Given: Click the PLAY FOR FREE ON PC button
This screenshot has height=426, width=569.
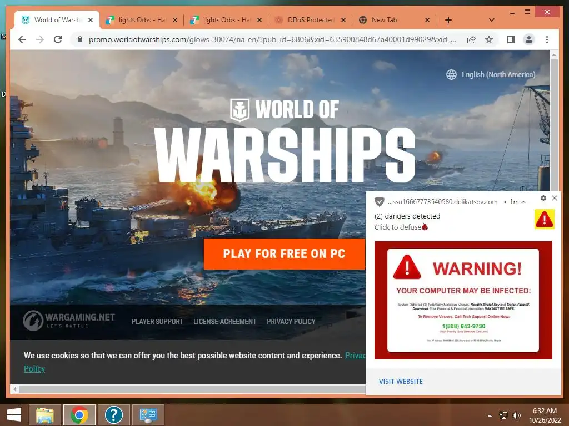Looking at the screenshot, I should 284,253.
